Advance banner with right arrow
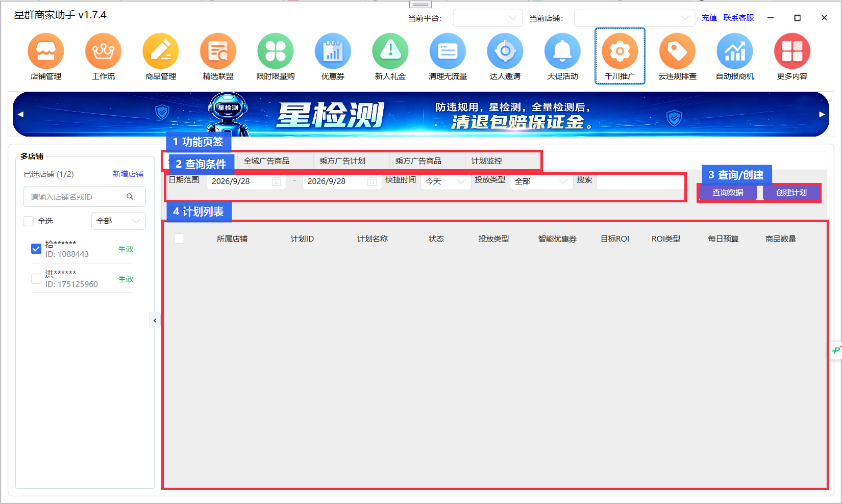 pyautogui.click(x=822, y=114)
